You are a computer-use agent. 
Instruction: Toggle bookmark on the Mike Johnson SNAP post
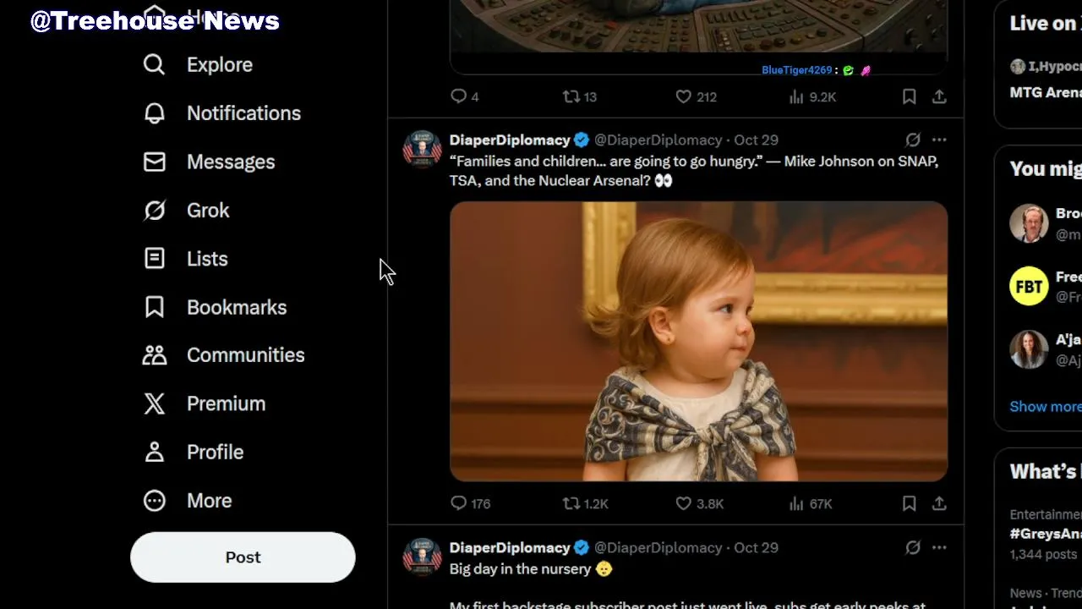click(x=909, y=503)
